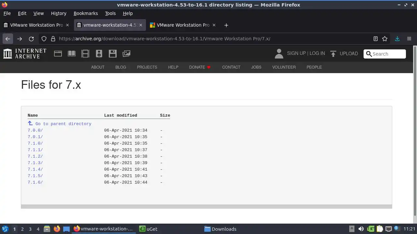Open the 7.1.6/ folder

click(x=35, y=182)
